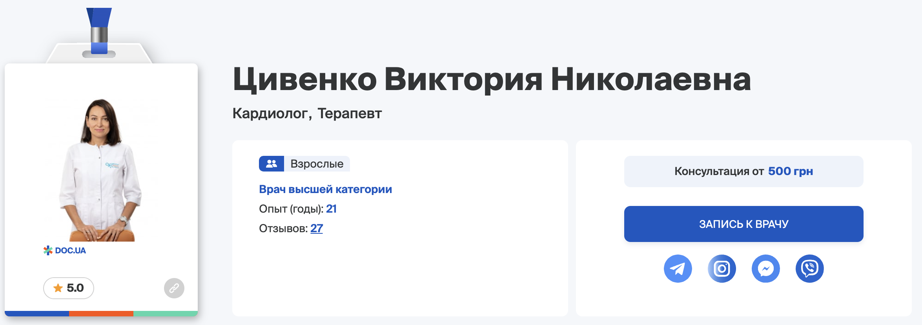
Task: Click Консультация от 500 грн price box
Action: (x=743, y=172)
